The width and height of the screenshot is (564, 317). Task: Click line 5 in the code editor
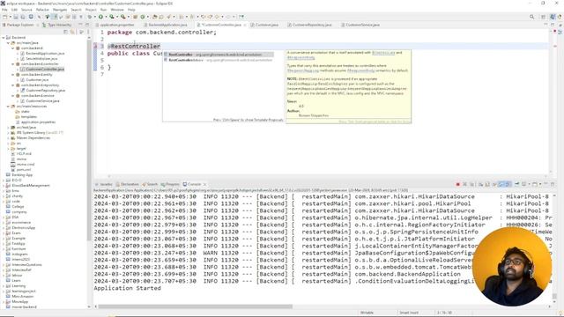(x=323, y=61)
